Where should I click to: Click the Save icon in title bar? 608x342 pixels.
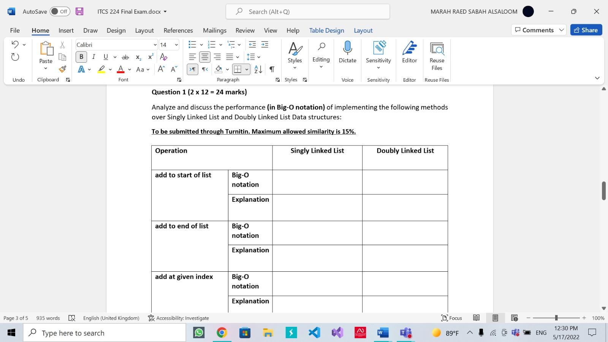click(79, 11)
